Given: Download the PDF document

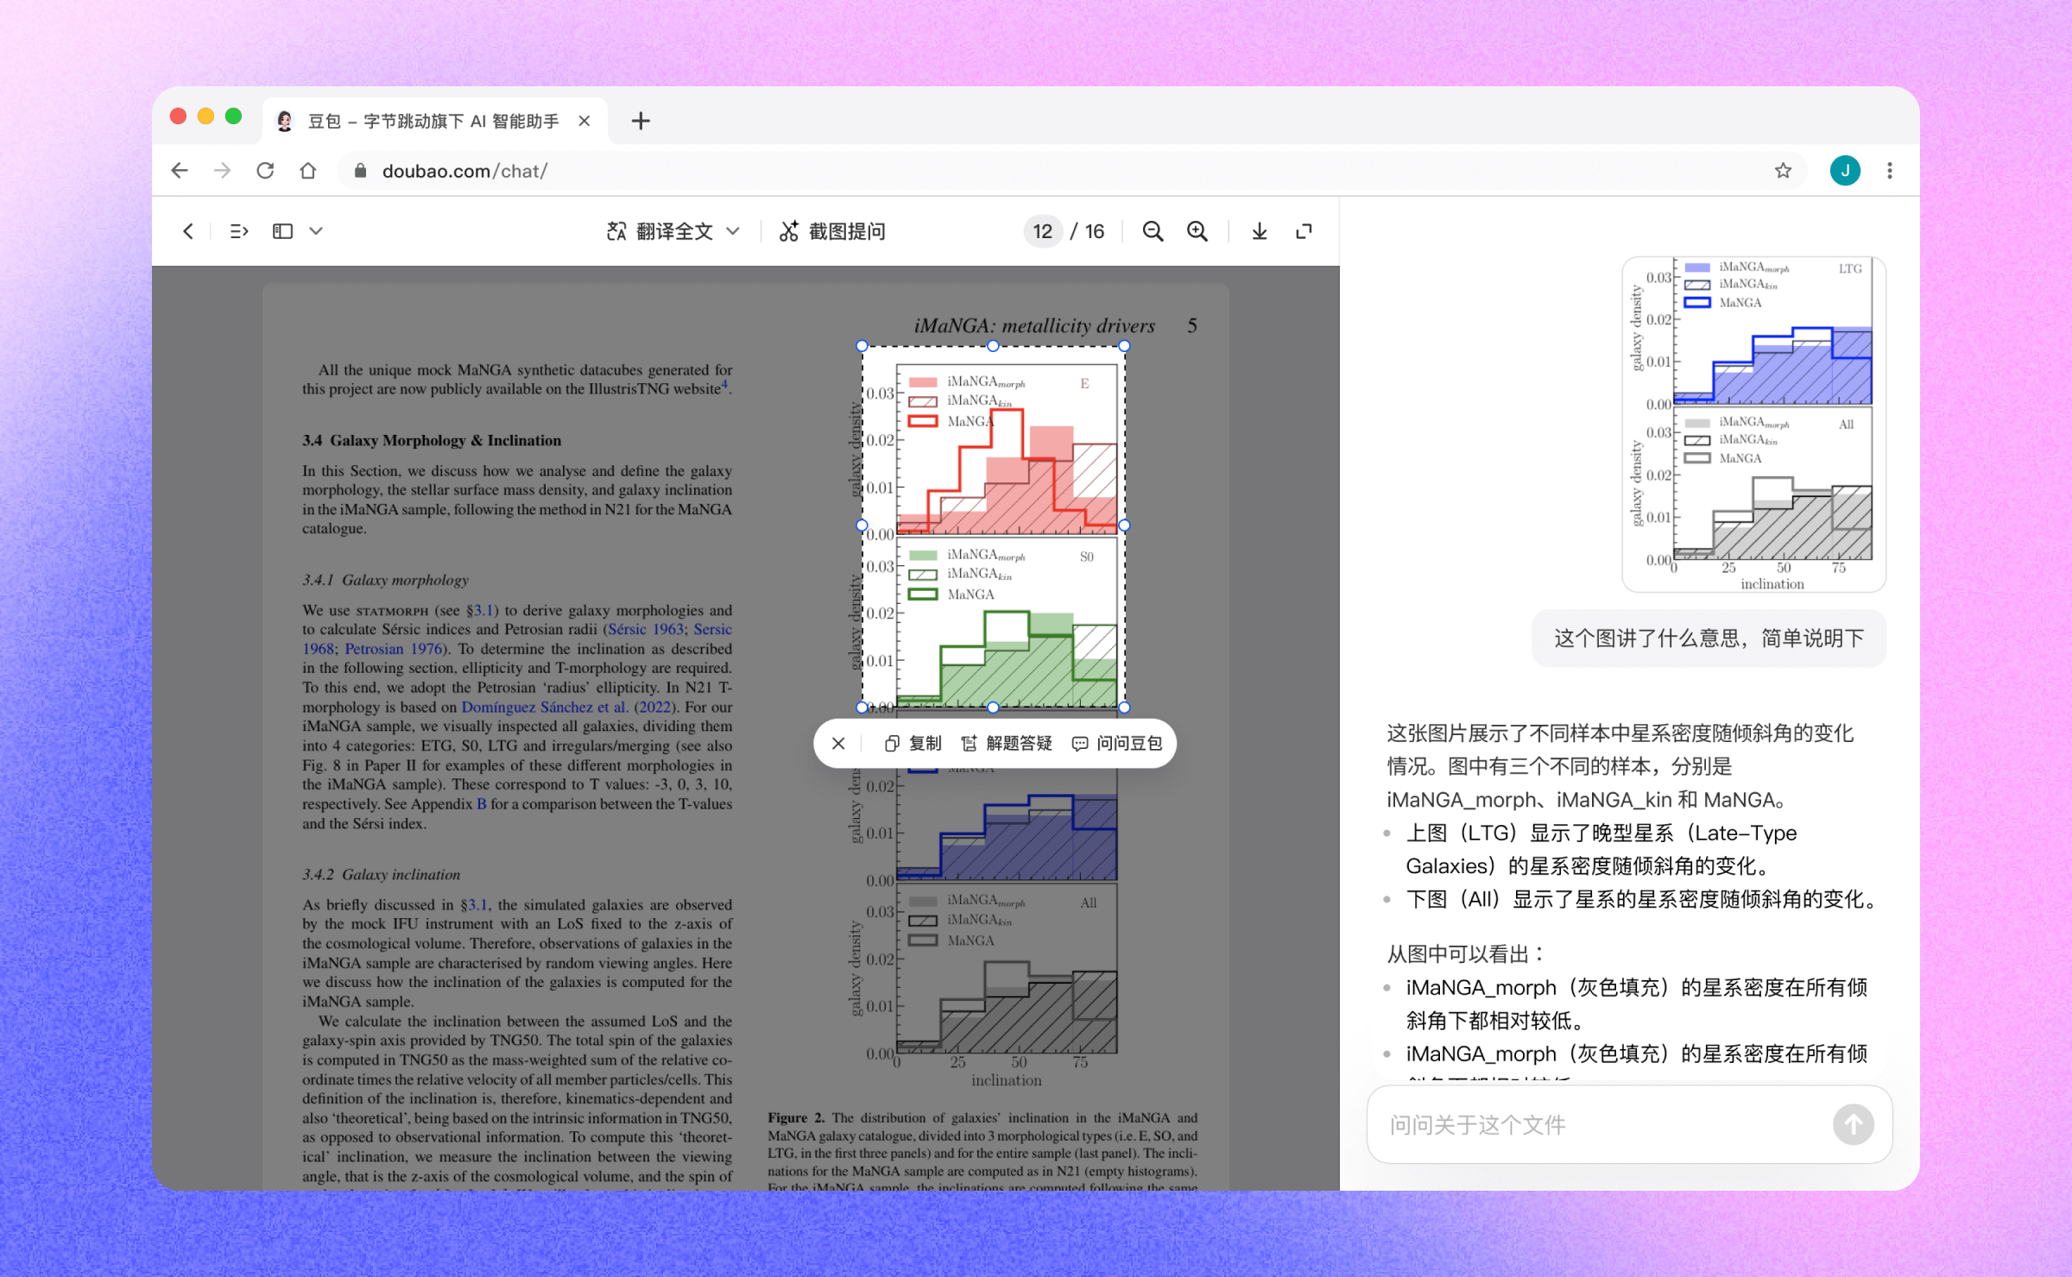Looking at the screenshot, I should coord(1260,231).
